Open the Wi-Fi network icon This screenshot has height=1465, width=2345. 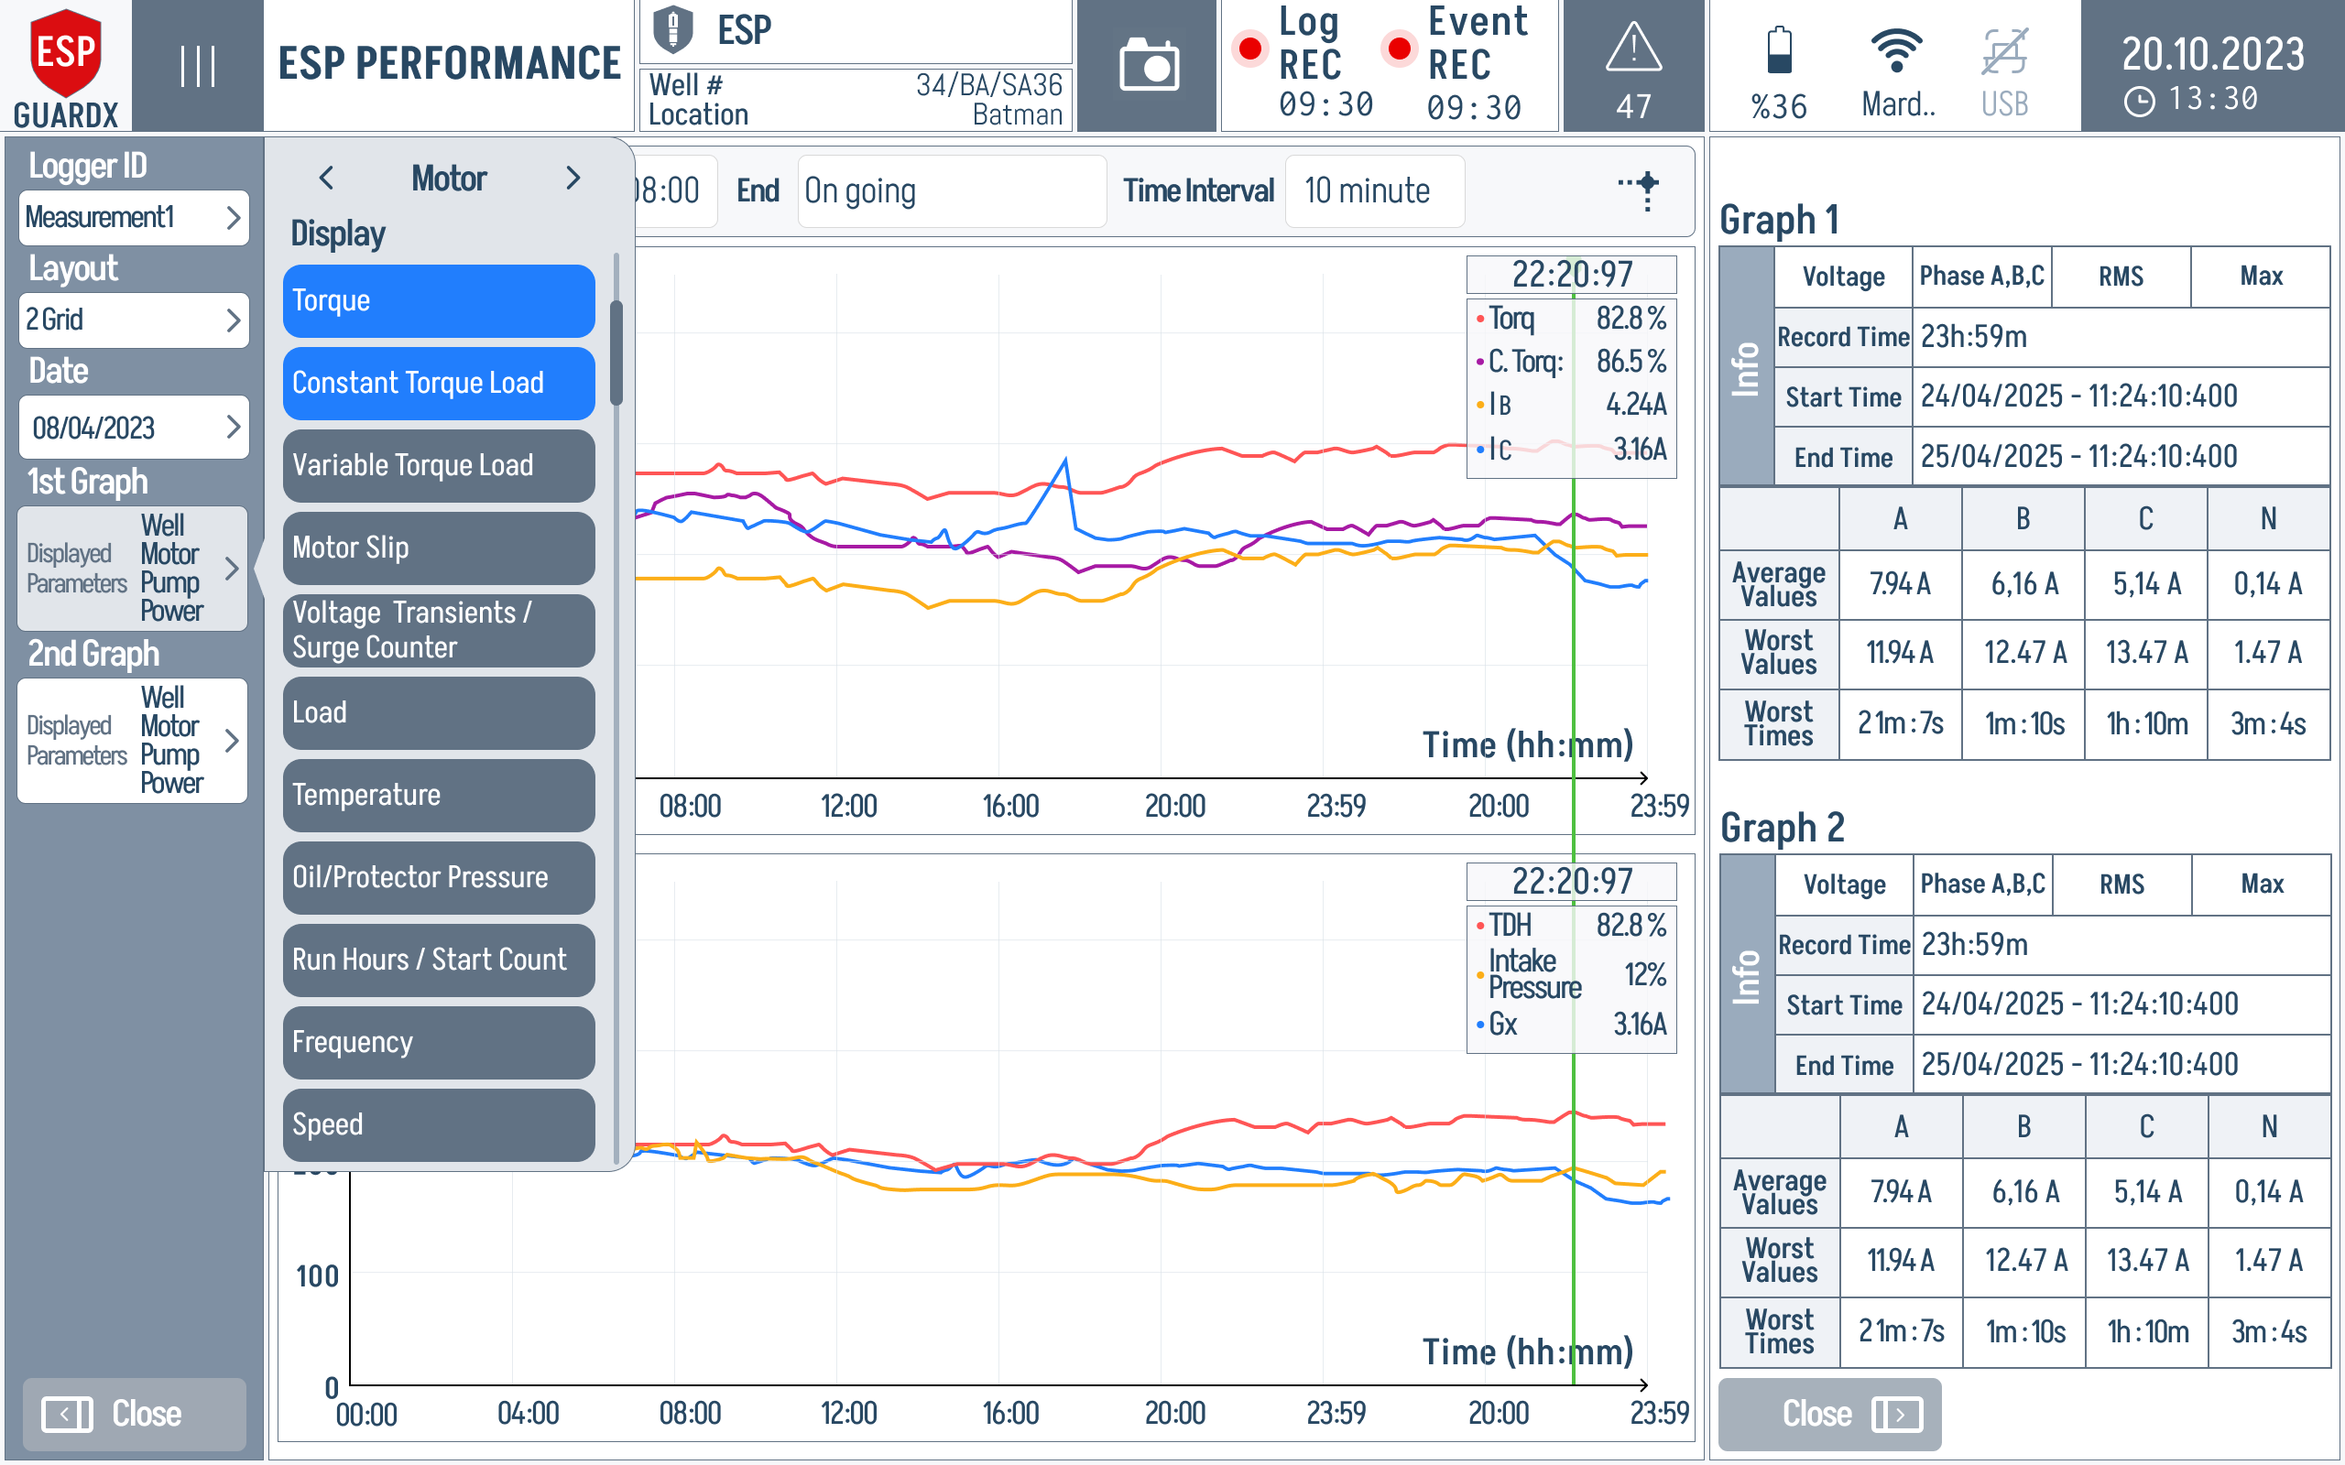(1896, 50)
